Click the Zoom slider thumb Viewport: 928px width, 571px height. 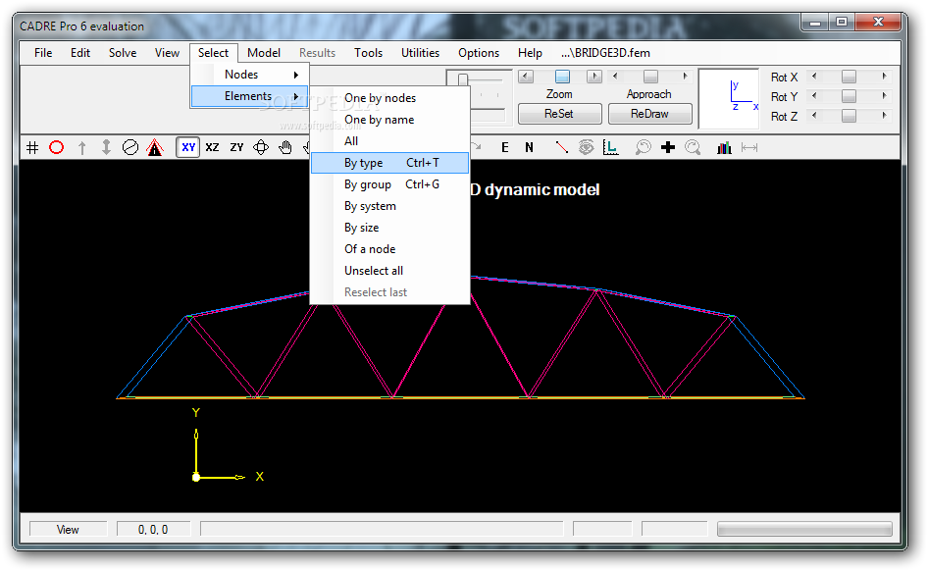[562, 77]
